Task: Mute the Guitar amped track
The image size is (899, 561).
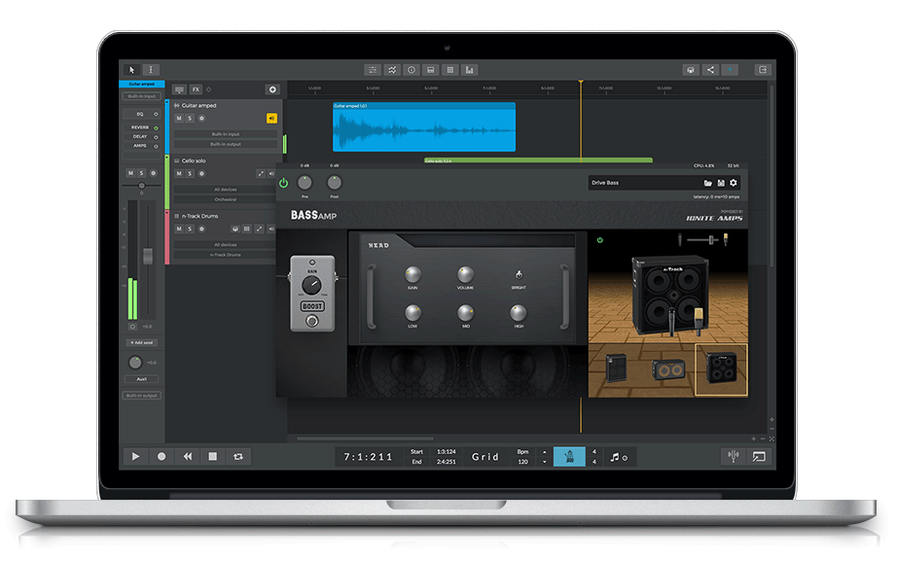Action: 178,118
